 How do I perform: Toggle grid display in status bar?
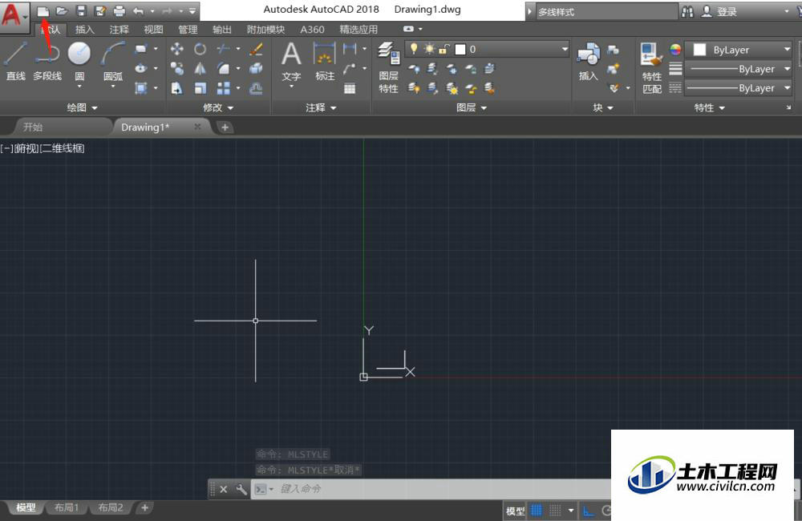coord(536,511)
